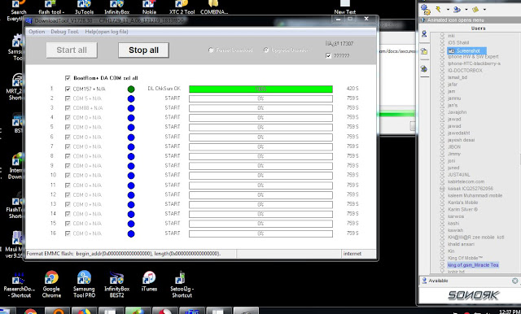Click the row 16 progress bar at 0%
The height and width of the screenshot is (314, 521).
(x=260, y=233)
